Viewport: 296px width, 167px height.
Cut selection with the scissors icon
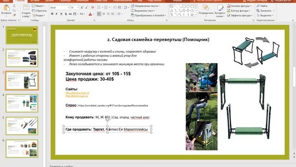click(x=14, y=6)
